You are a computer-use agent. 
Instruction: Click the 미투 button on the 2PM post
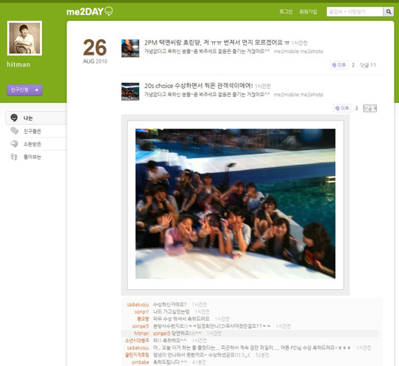(339, 65)
